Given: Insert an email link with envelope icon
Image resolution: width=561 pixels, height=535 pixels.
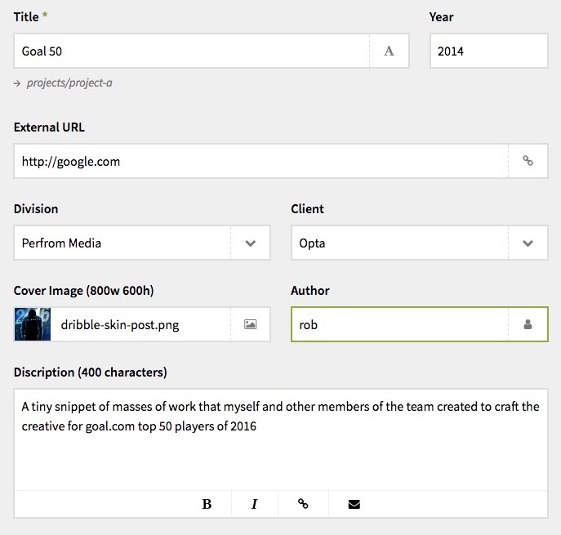Looking at the screenshot, I should coord(354,504).
